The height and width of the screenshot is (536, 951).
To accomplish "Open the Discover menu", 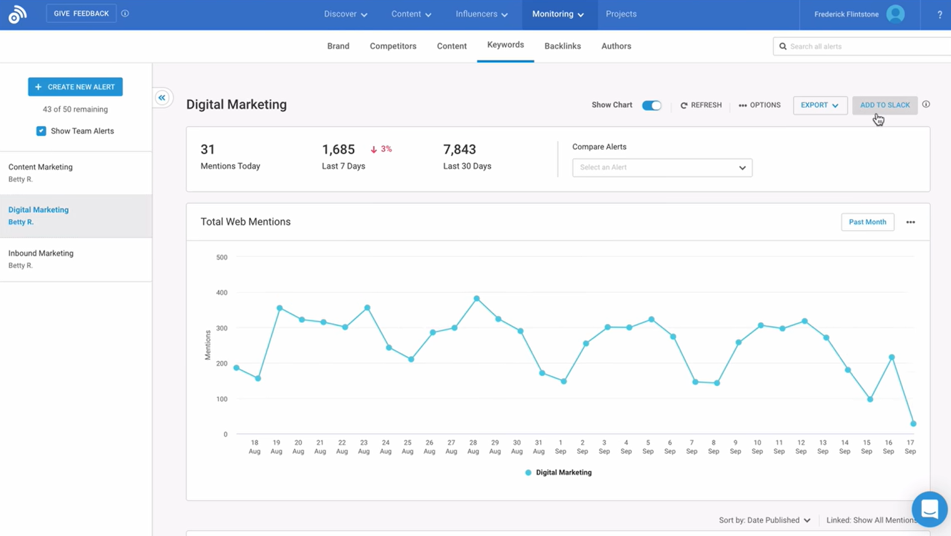I will pyautogui.click(x=345, y=14).
